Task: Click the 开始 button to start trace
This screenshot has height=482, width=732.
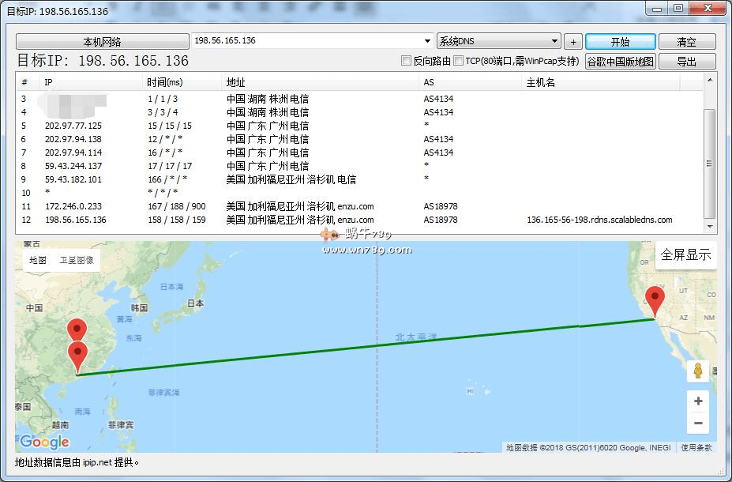Action: [x=620, y=42]
